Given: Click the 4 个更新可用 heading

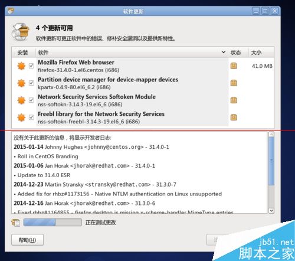Looking at the screenshot, I should click(54, 28).
